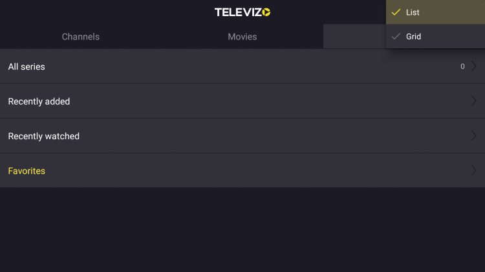Open the Recently added category
This screenshot has height=272, width=485.
point(242,101)
